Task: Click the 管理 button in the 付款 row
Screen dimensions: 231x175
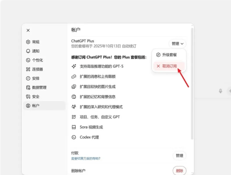Action: [x=179, y=156]
